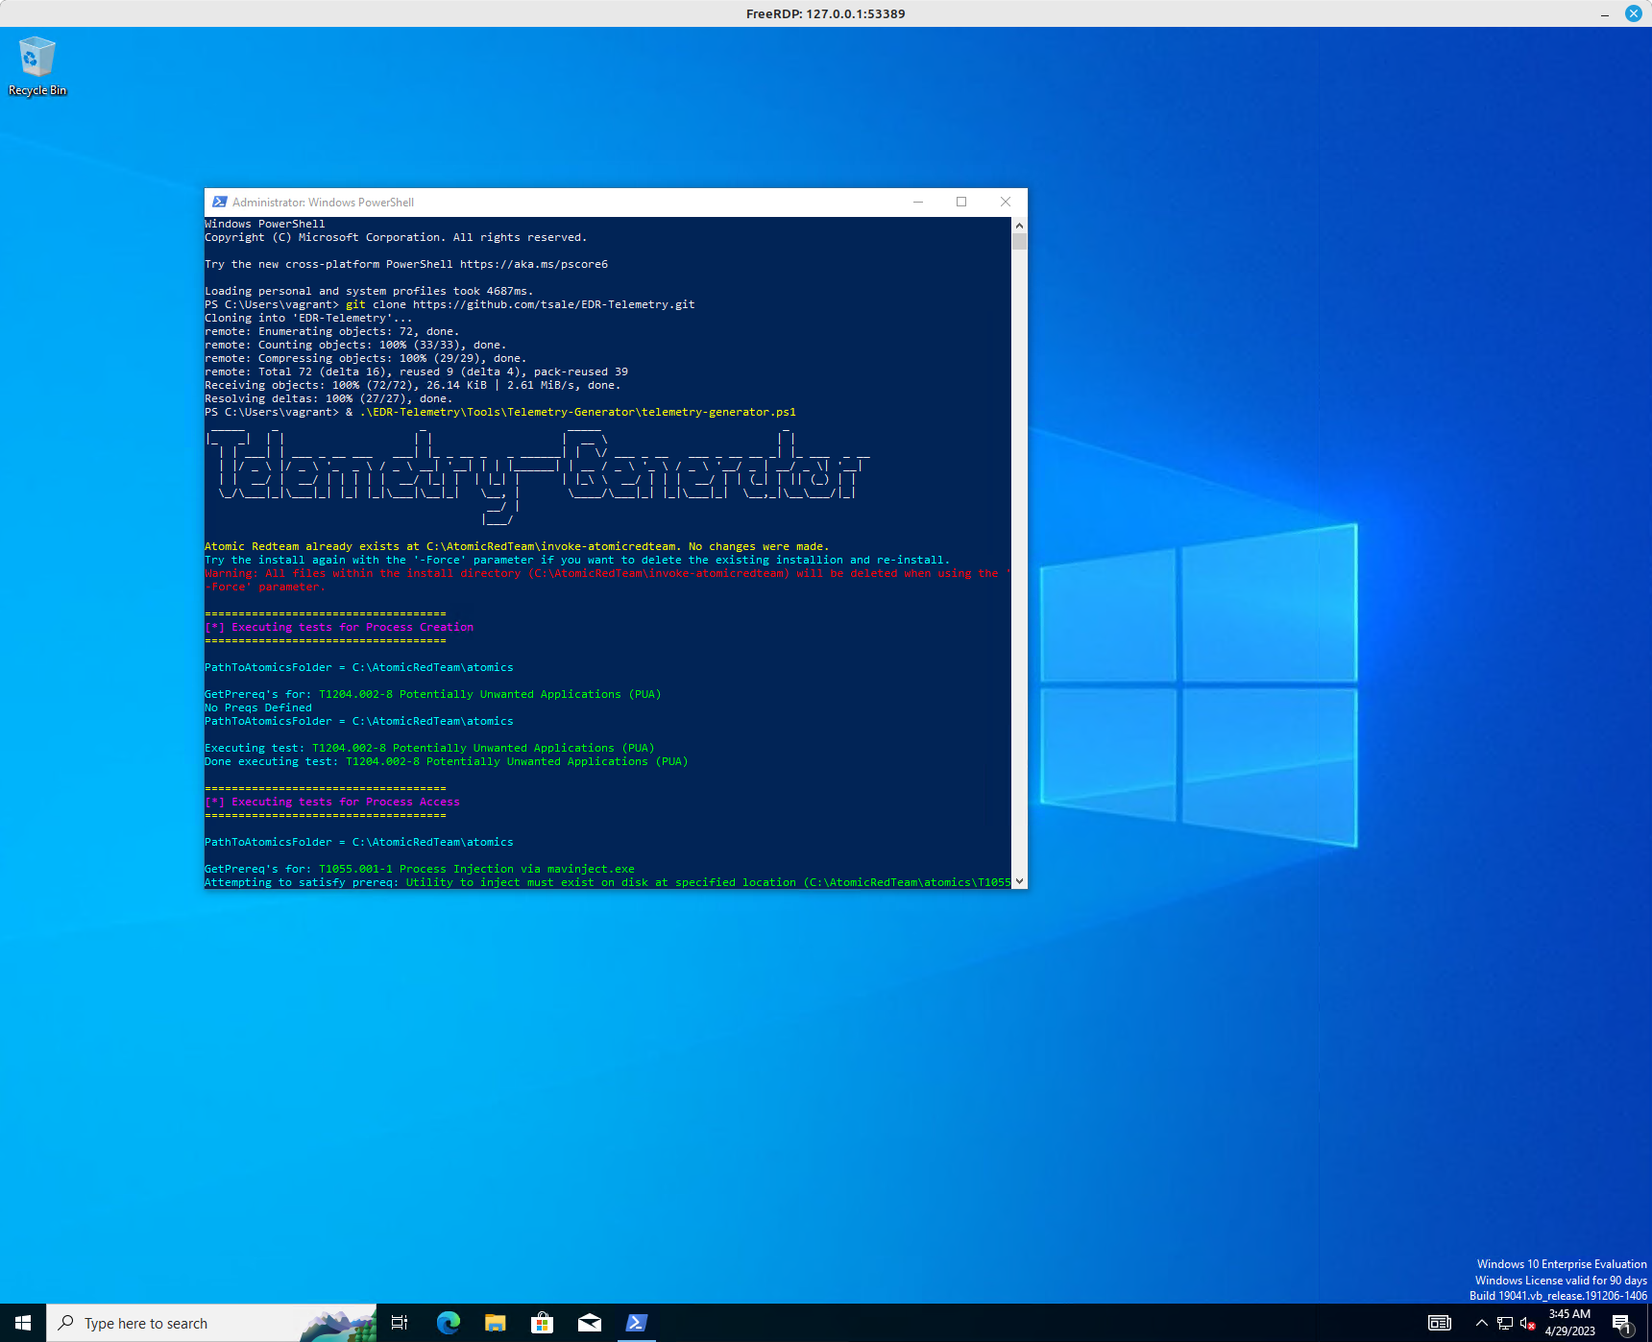Click the Type here to search box
The width and height of the screenshot is (1652, 1342).
pos(211,1323)
